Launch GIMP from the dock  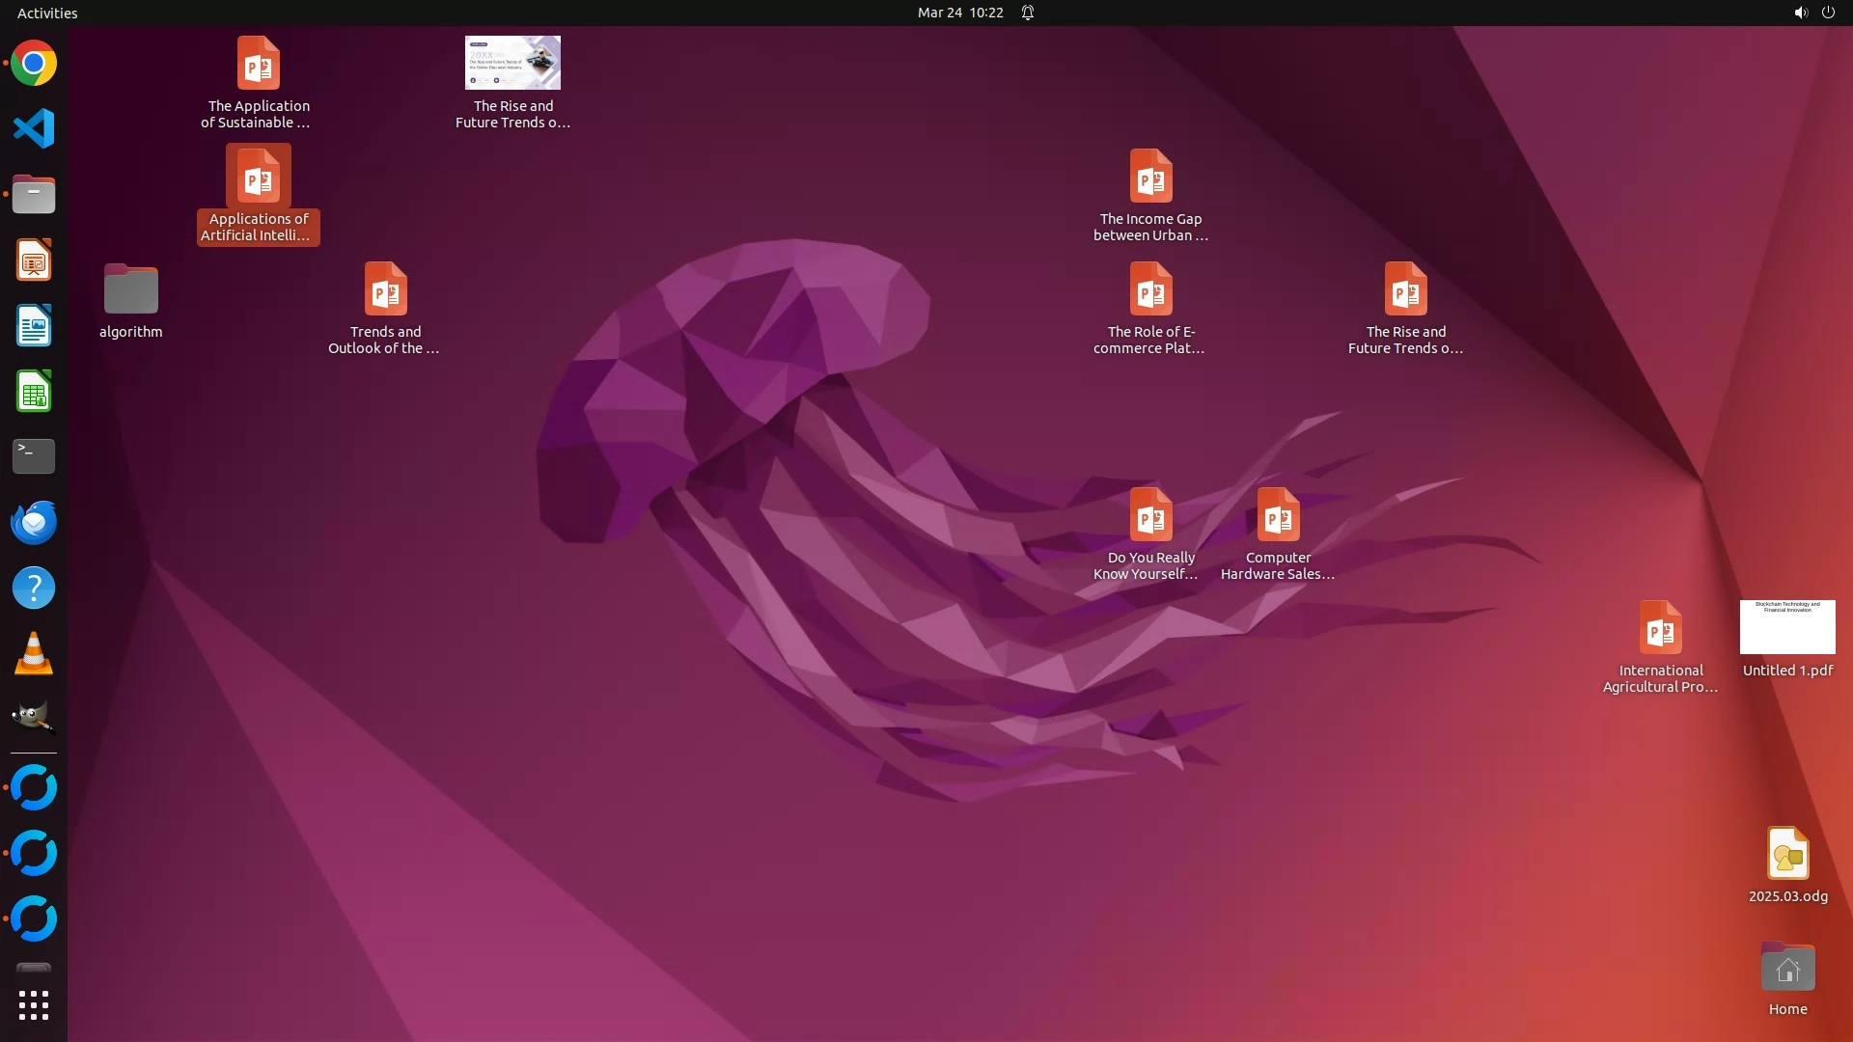34,718
